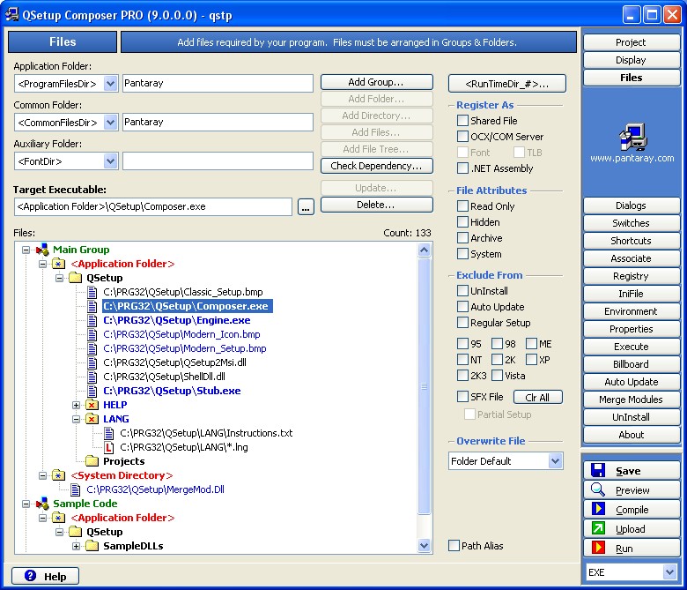Click the Pantaray computer logo icon

tap(632, 138)
